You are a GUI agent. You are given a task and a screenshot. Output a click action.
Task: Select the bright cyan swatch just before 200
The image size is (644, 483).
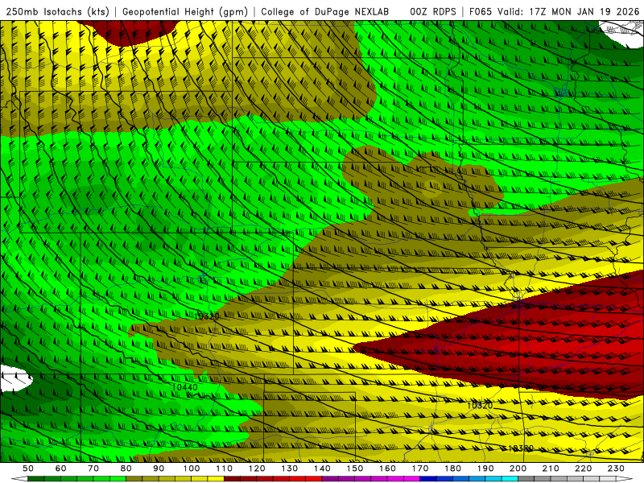point(510,479)
